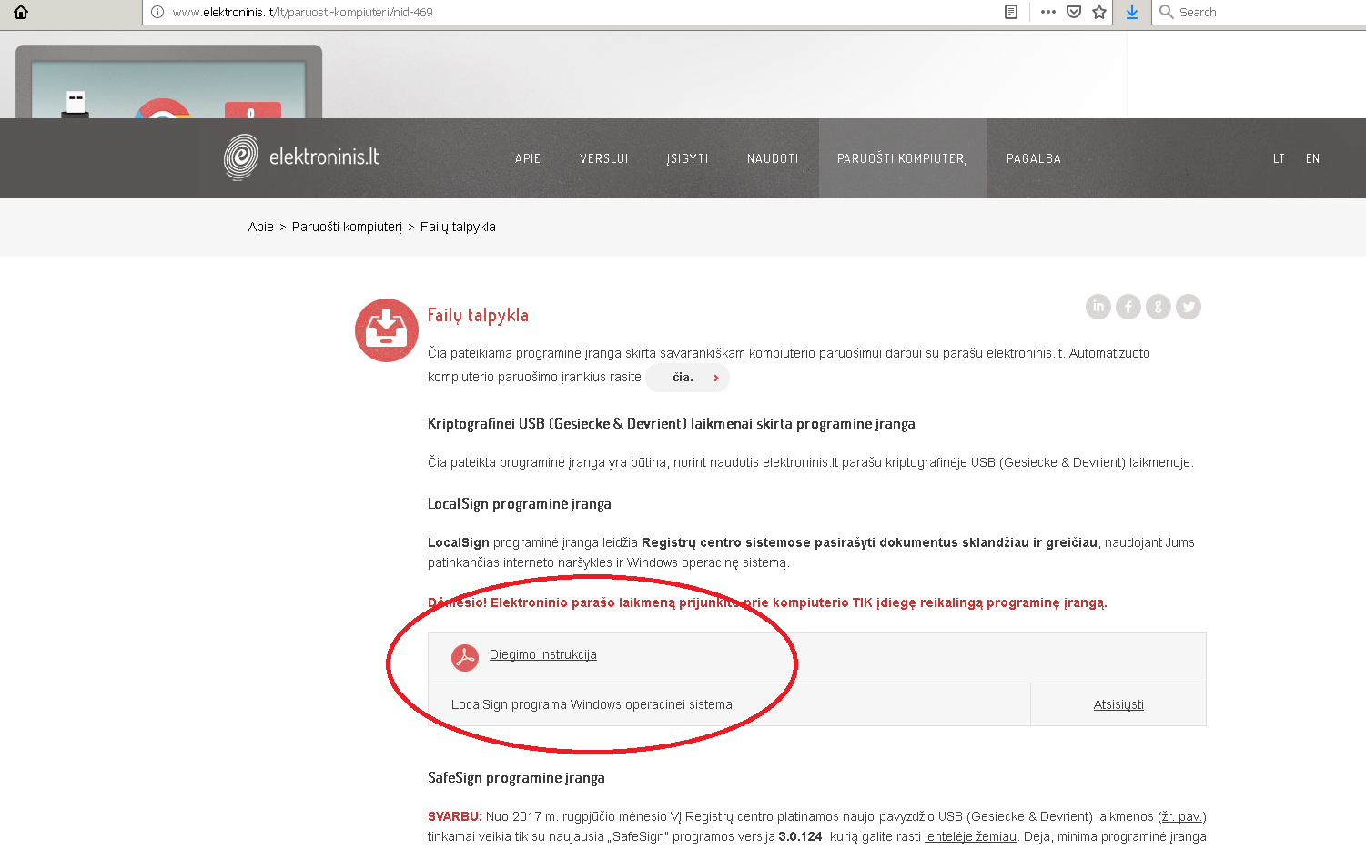Click the 'čia.' button with arrow

click(688, 378)
